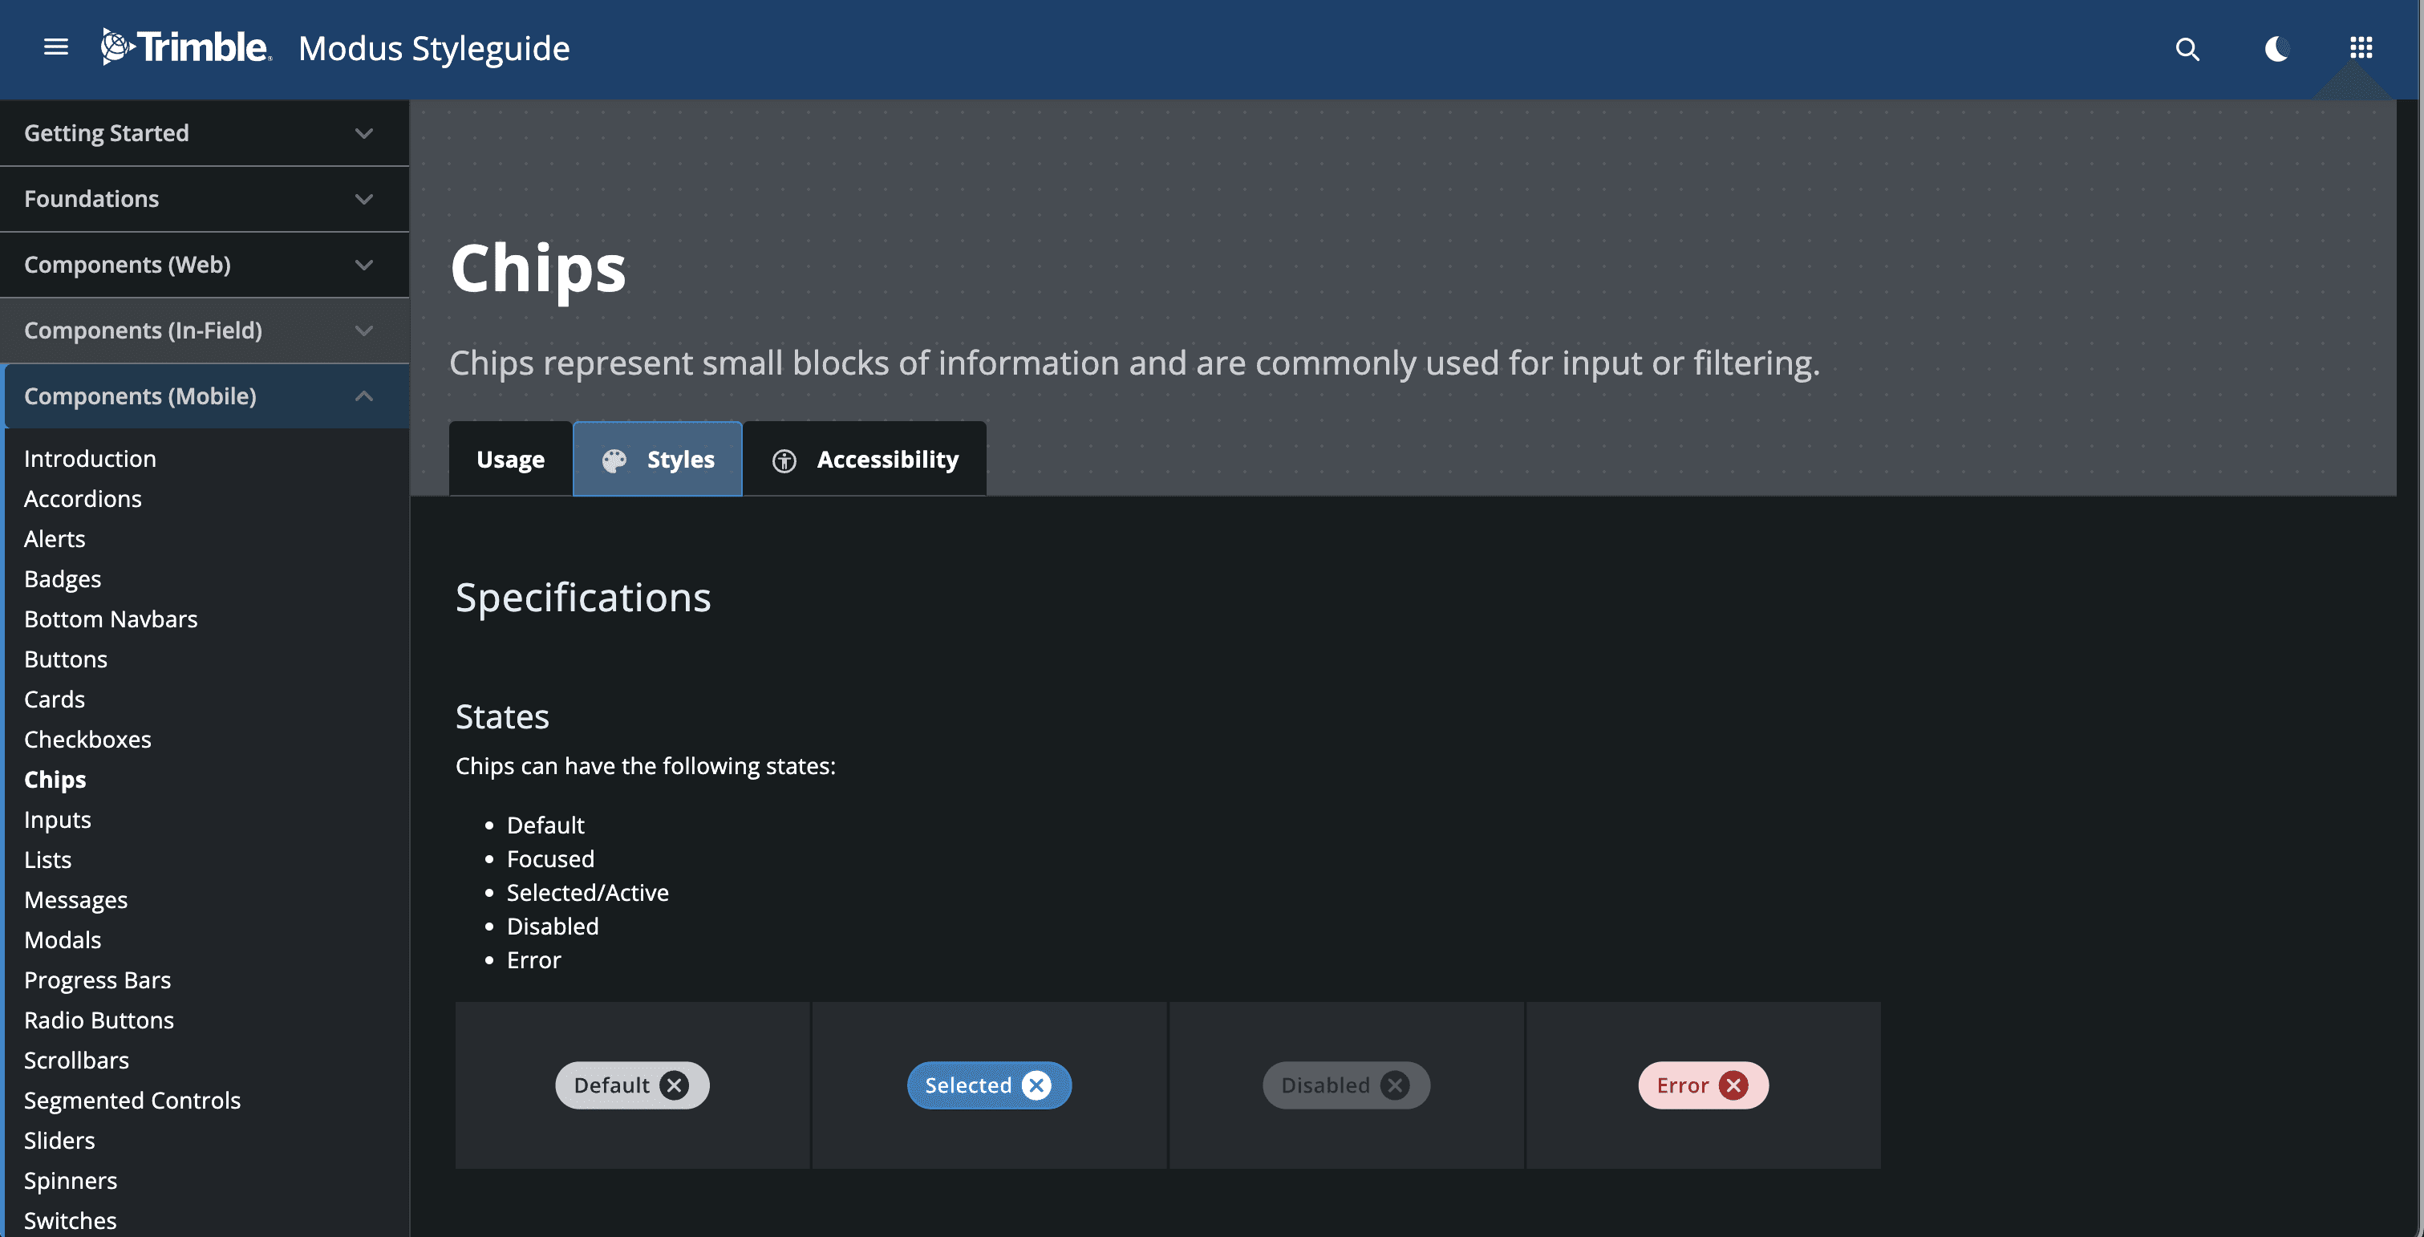Viewport: 2424px width, 1237px height.
Task: Open the apps grid icon
Action: (2360, 47)
